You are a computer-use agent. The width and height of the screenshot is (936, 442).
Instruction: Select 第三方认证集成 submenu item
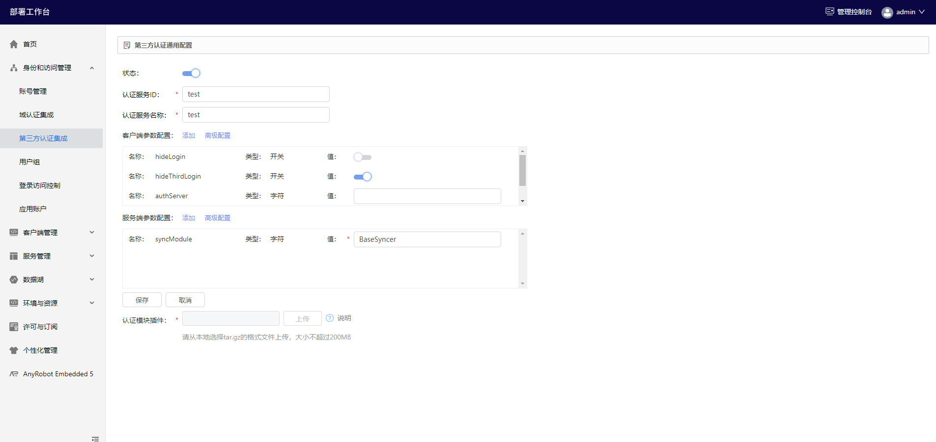click(52, 138)
